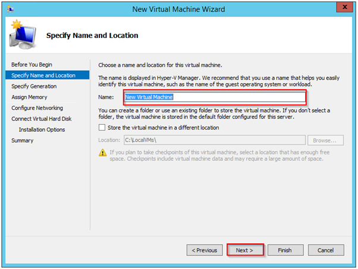The height and width of the screenshot is (269, 358).
Task: Click Finish to complete the wizard
Action: pos(285,250)
